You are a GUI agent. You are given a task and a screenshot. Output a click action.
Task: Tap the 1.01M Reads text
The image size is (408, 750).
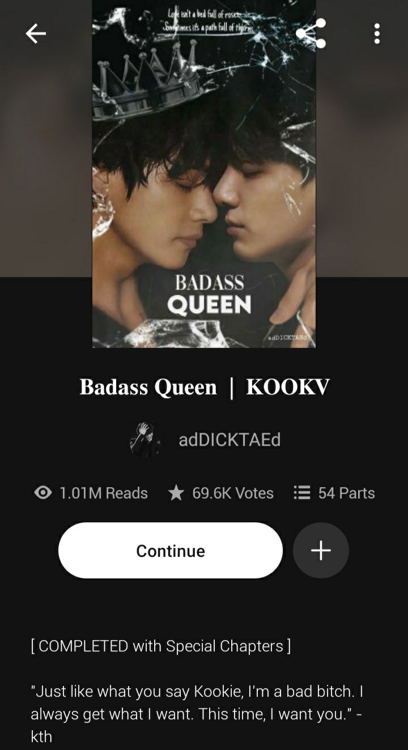(103, 493)
